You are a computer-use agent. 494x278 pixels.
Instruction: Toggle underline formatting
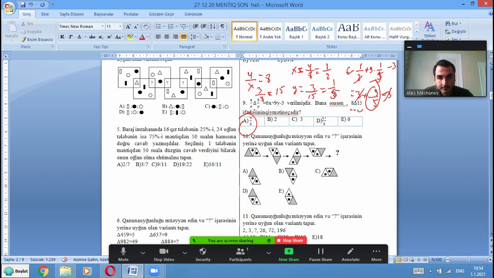click(x=79, y=37)
